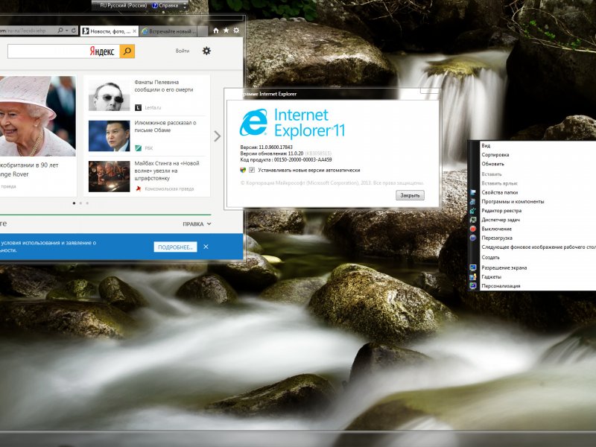Click the Закрыть button in the About dialog
596x447 pixels.
(410, 195)
